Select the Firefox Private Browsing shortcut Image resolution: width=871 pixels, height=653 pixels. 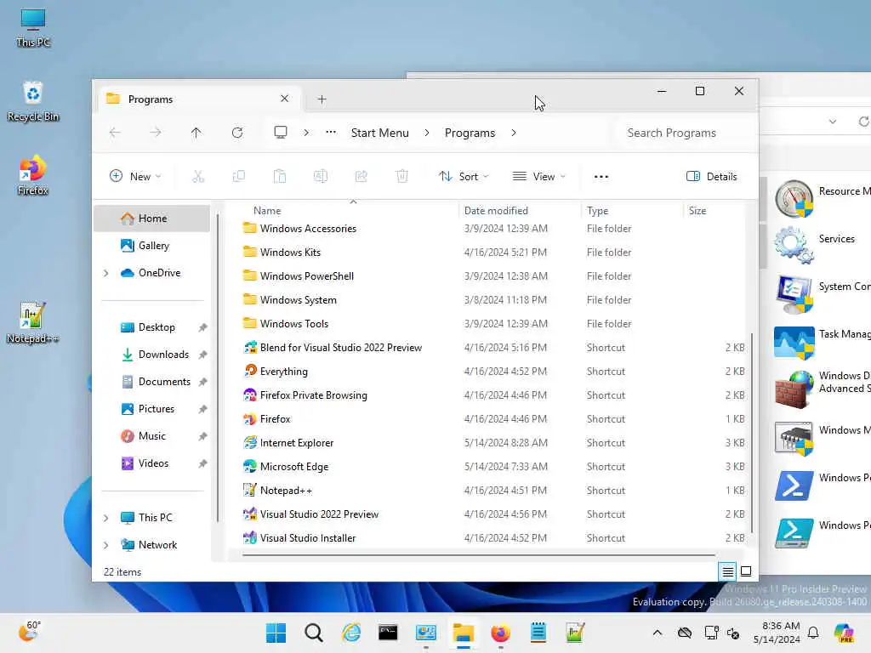313,395
